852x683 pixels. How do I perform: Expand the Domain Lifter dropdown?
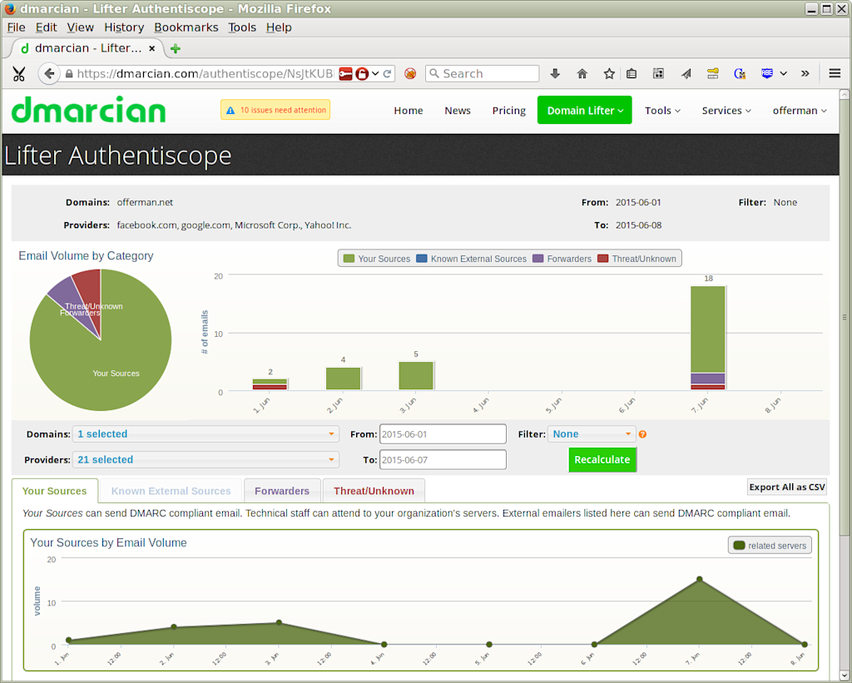[585, 110]
